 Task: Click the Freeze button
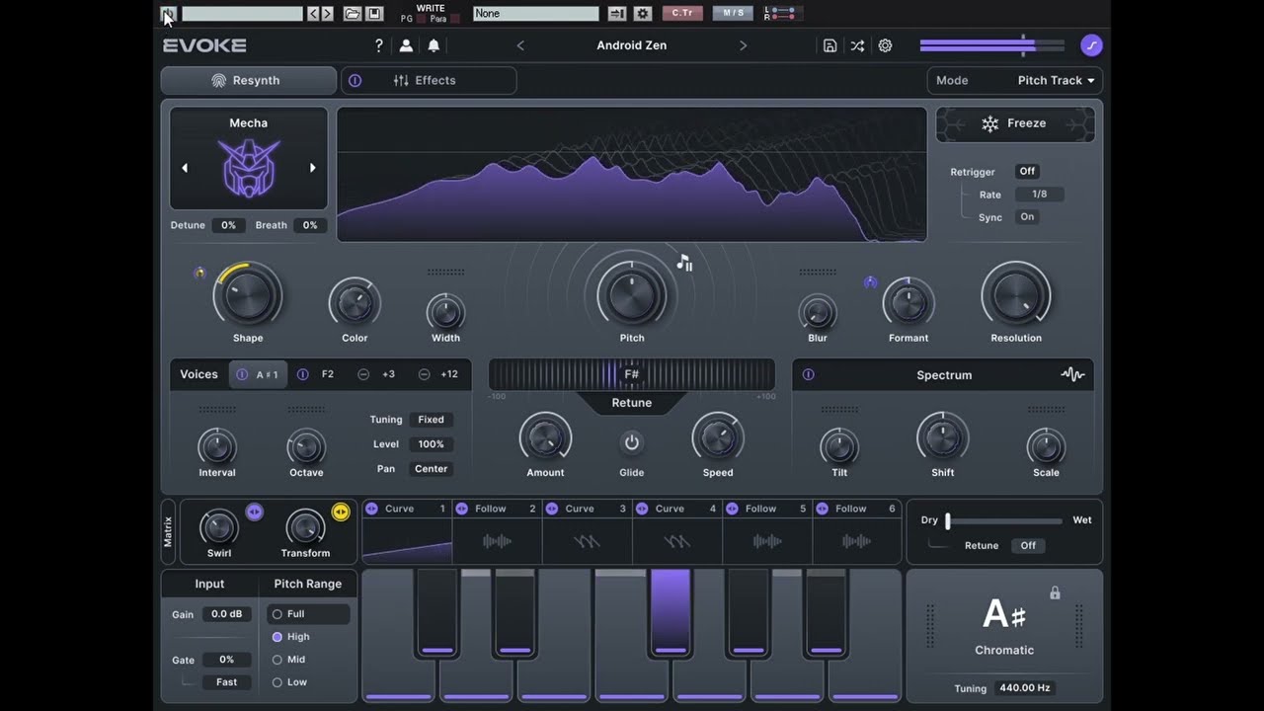coord(1015,124)
